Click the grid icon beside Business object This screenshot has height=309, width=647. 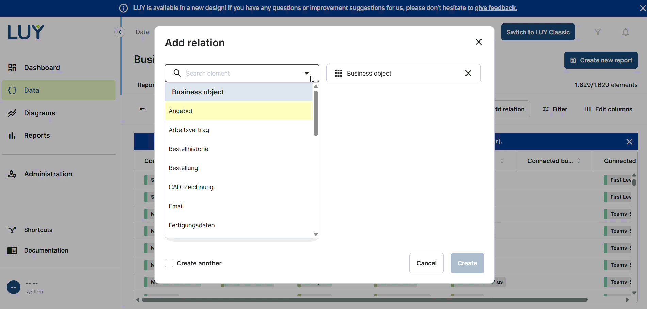338,73
